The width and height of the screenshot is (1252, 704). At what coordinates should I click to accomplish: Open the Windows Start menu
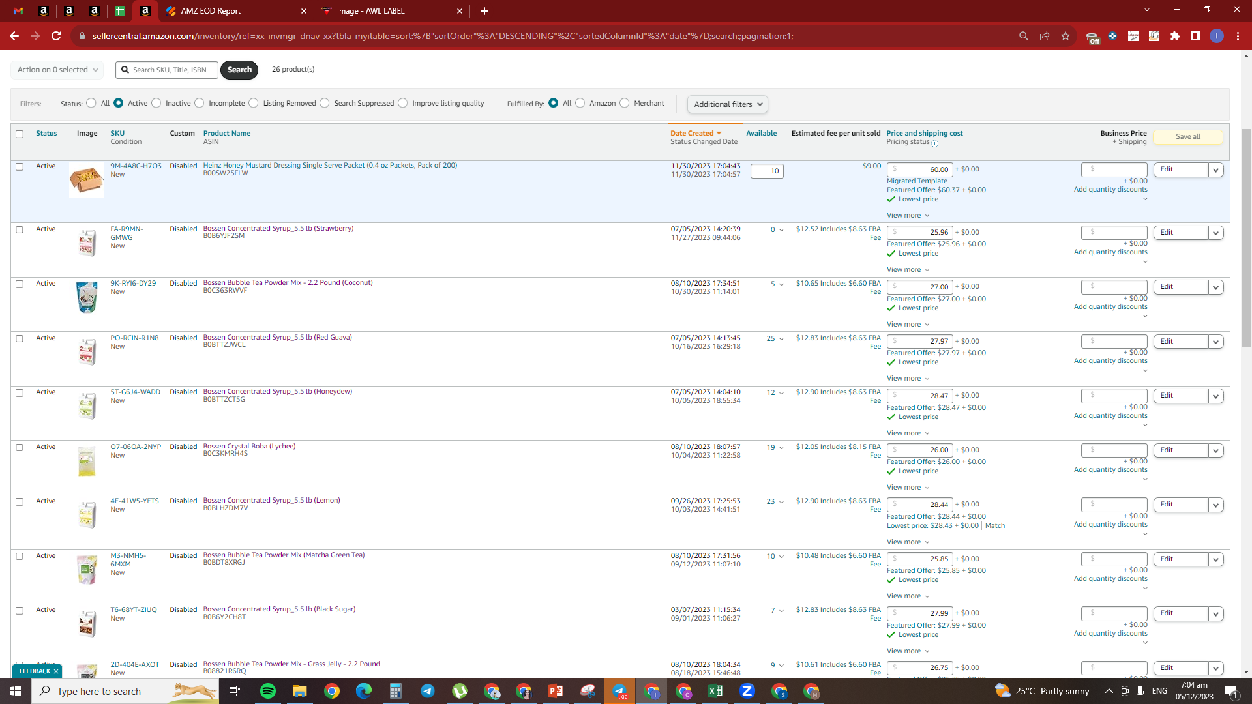[x=16, y=691]
